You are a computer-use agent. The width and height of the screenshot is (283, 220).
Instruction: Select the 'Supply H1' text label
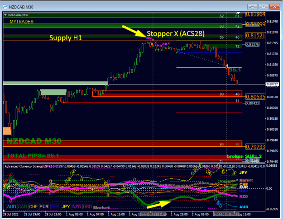66,38
